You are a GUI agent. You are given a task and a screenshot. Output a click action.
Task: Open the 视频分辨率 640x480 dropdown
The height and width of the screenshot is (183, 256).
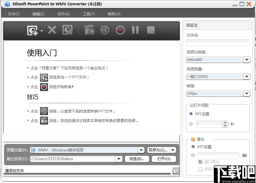pos(246,59)
